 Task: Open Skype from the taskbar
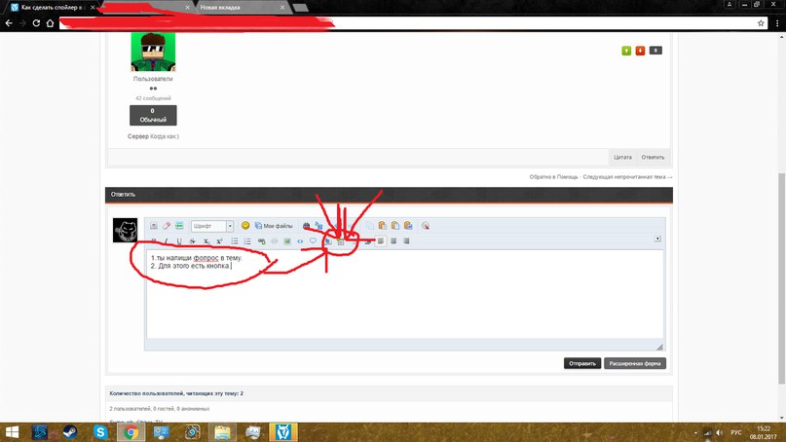(100, 430)
